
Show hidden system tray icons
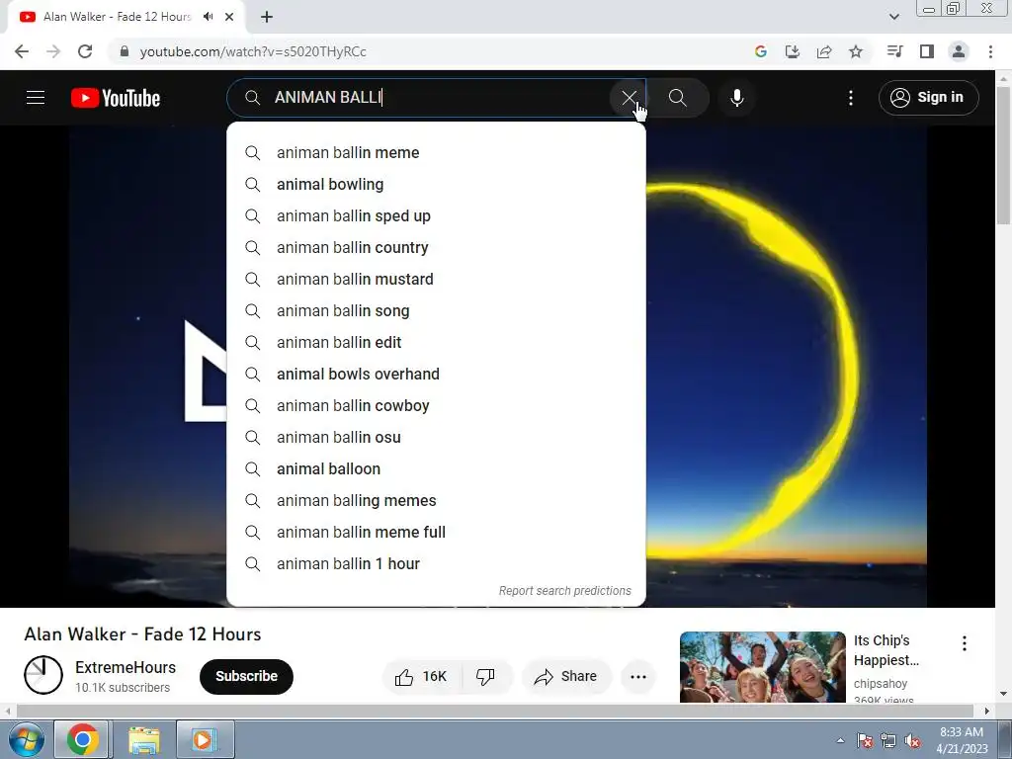click(x=840, y=740)
